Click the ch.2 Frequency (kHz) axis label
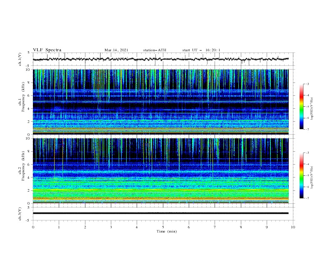 (22, 165)
